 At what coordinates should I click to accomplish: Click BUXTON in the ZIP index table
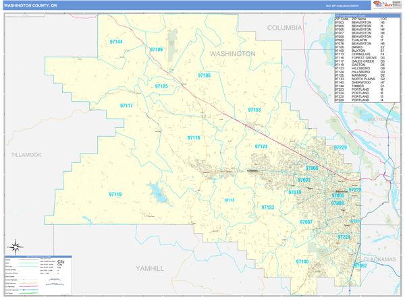pyautogui.click(x=358, y=51)
